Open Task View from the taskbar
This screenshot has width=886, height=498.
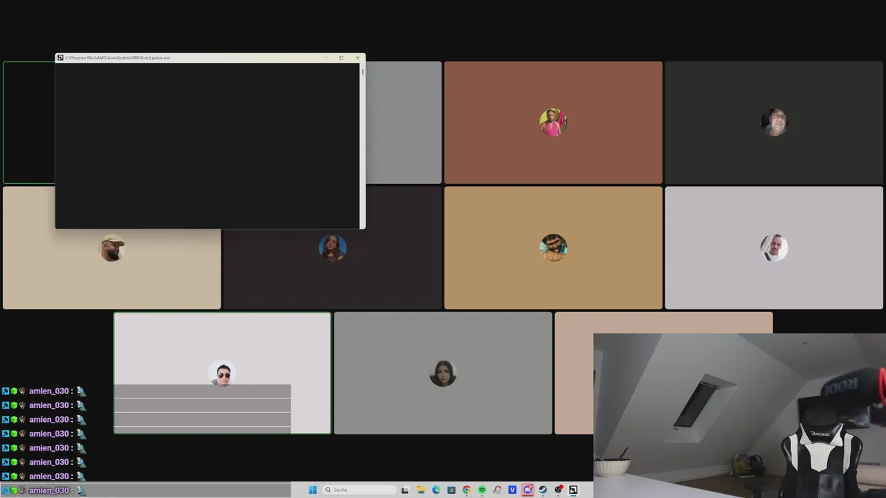point(405,490)
